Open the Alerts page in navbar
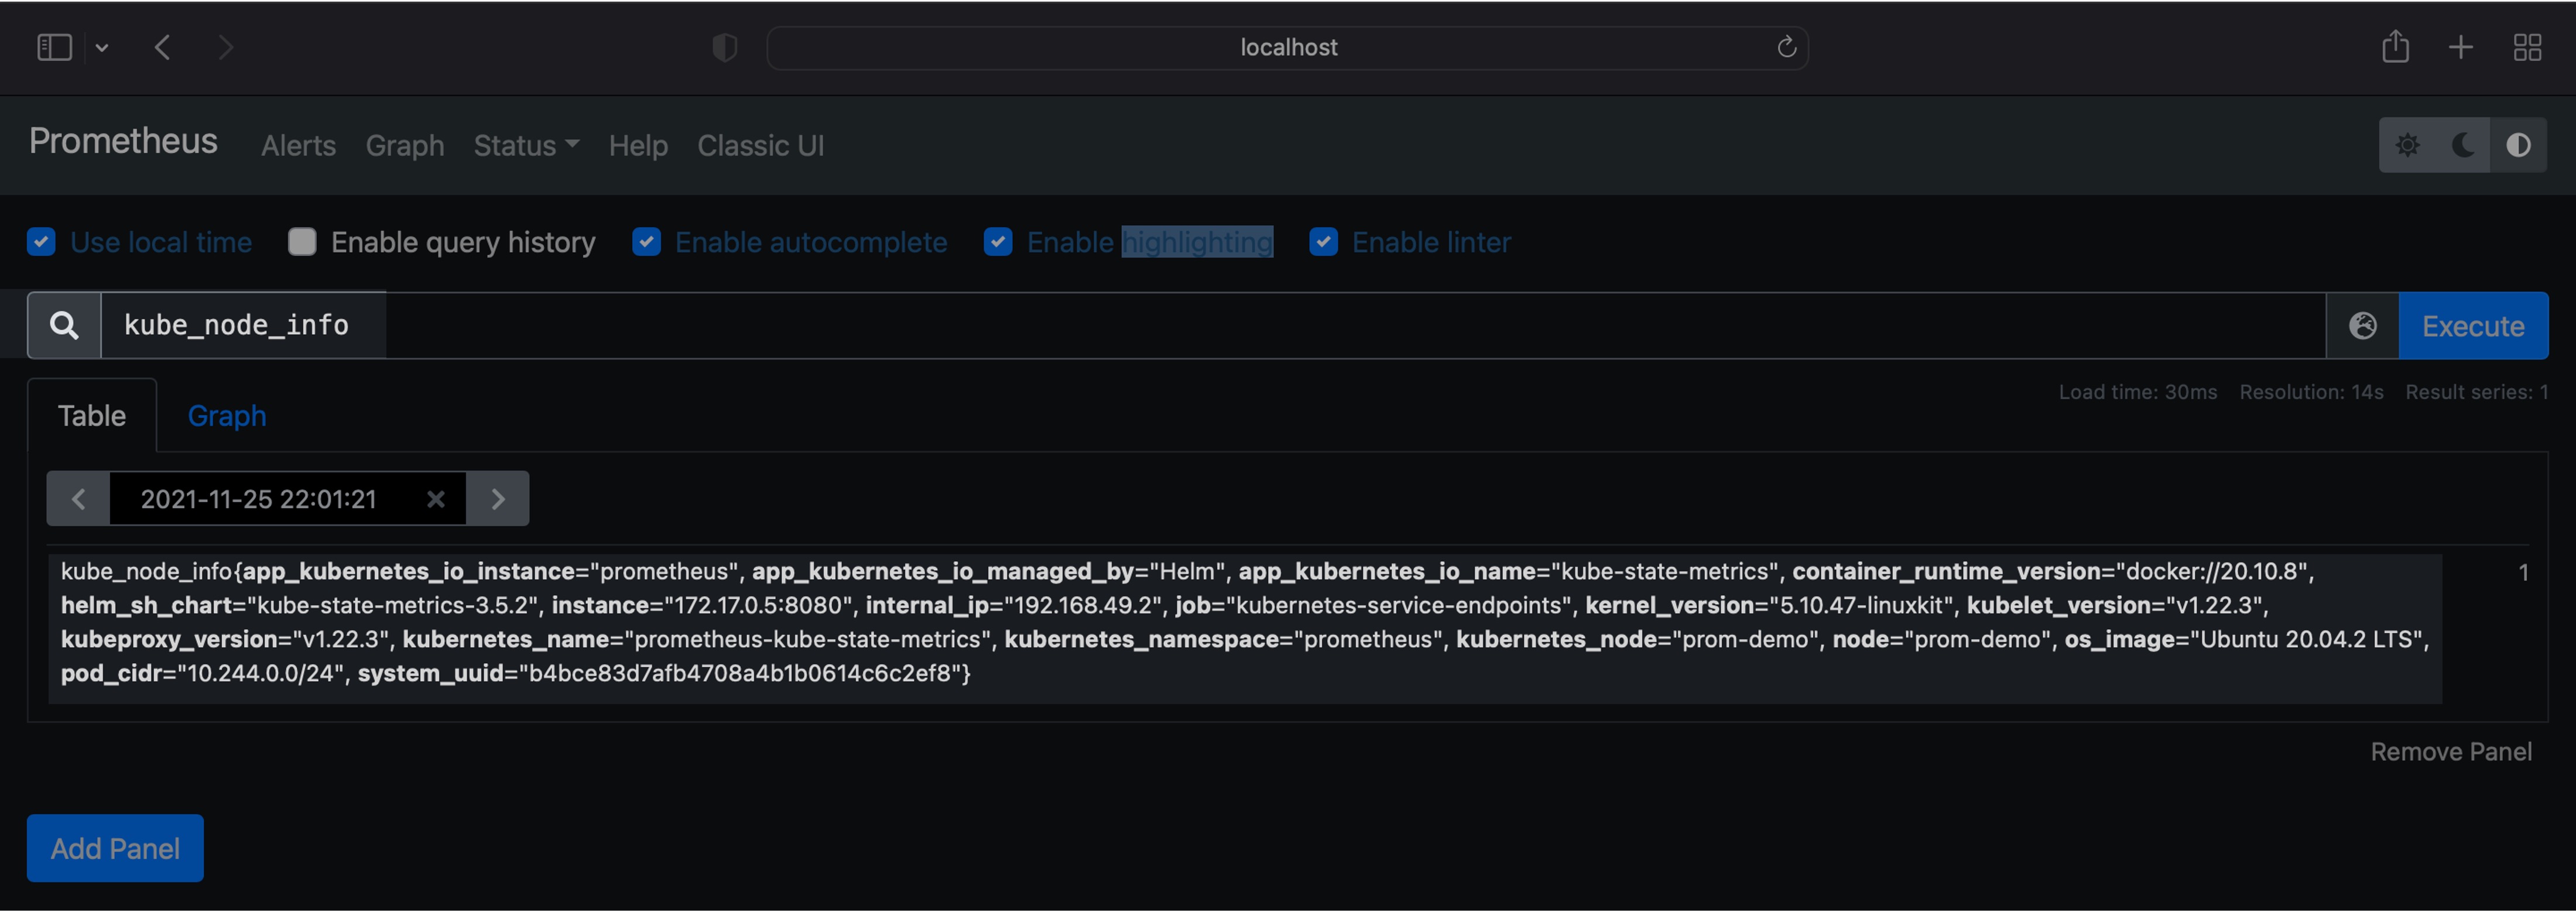This screenshot has height=912, width=2576. pos(298,146)
